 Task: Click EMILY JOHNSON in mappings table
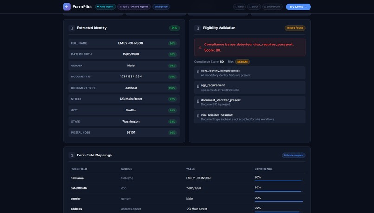[198, 178]
